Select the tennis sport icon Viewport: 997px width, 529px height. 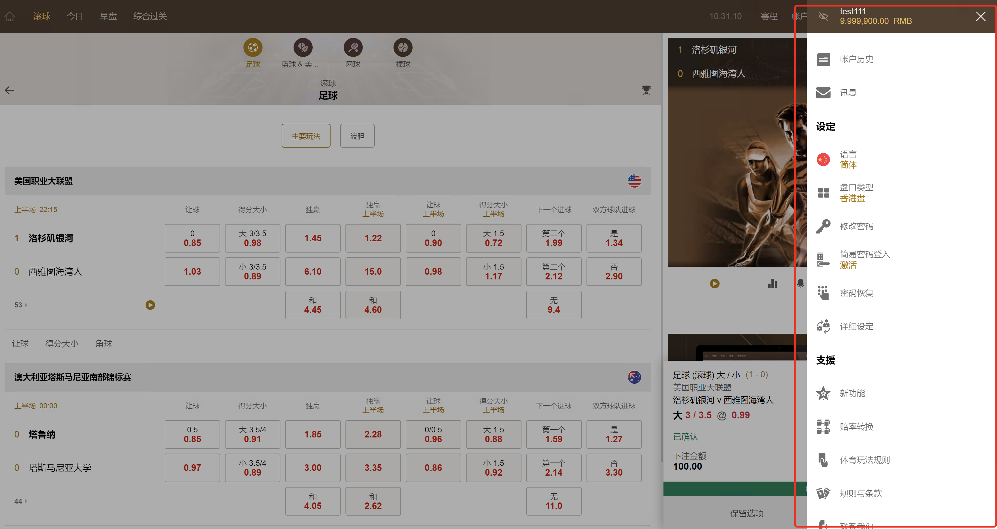click(x=353, y=48)
